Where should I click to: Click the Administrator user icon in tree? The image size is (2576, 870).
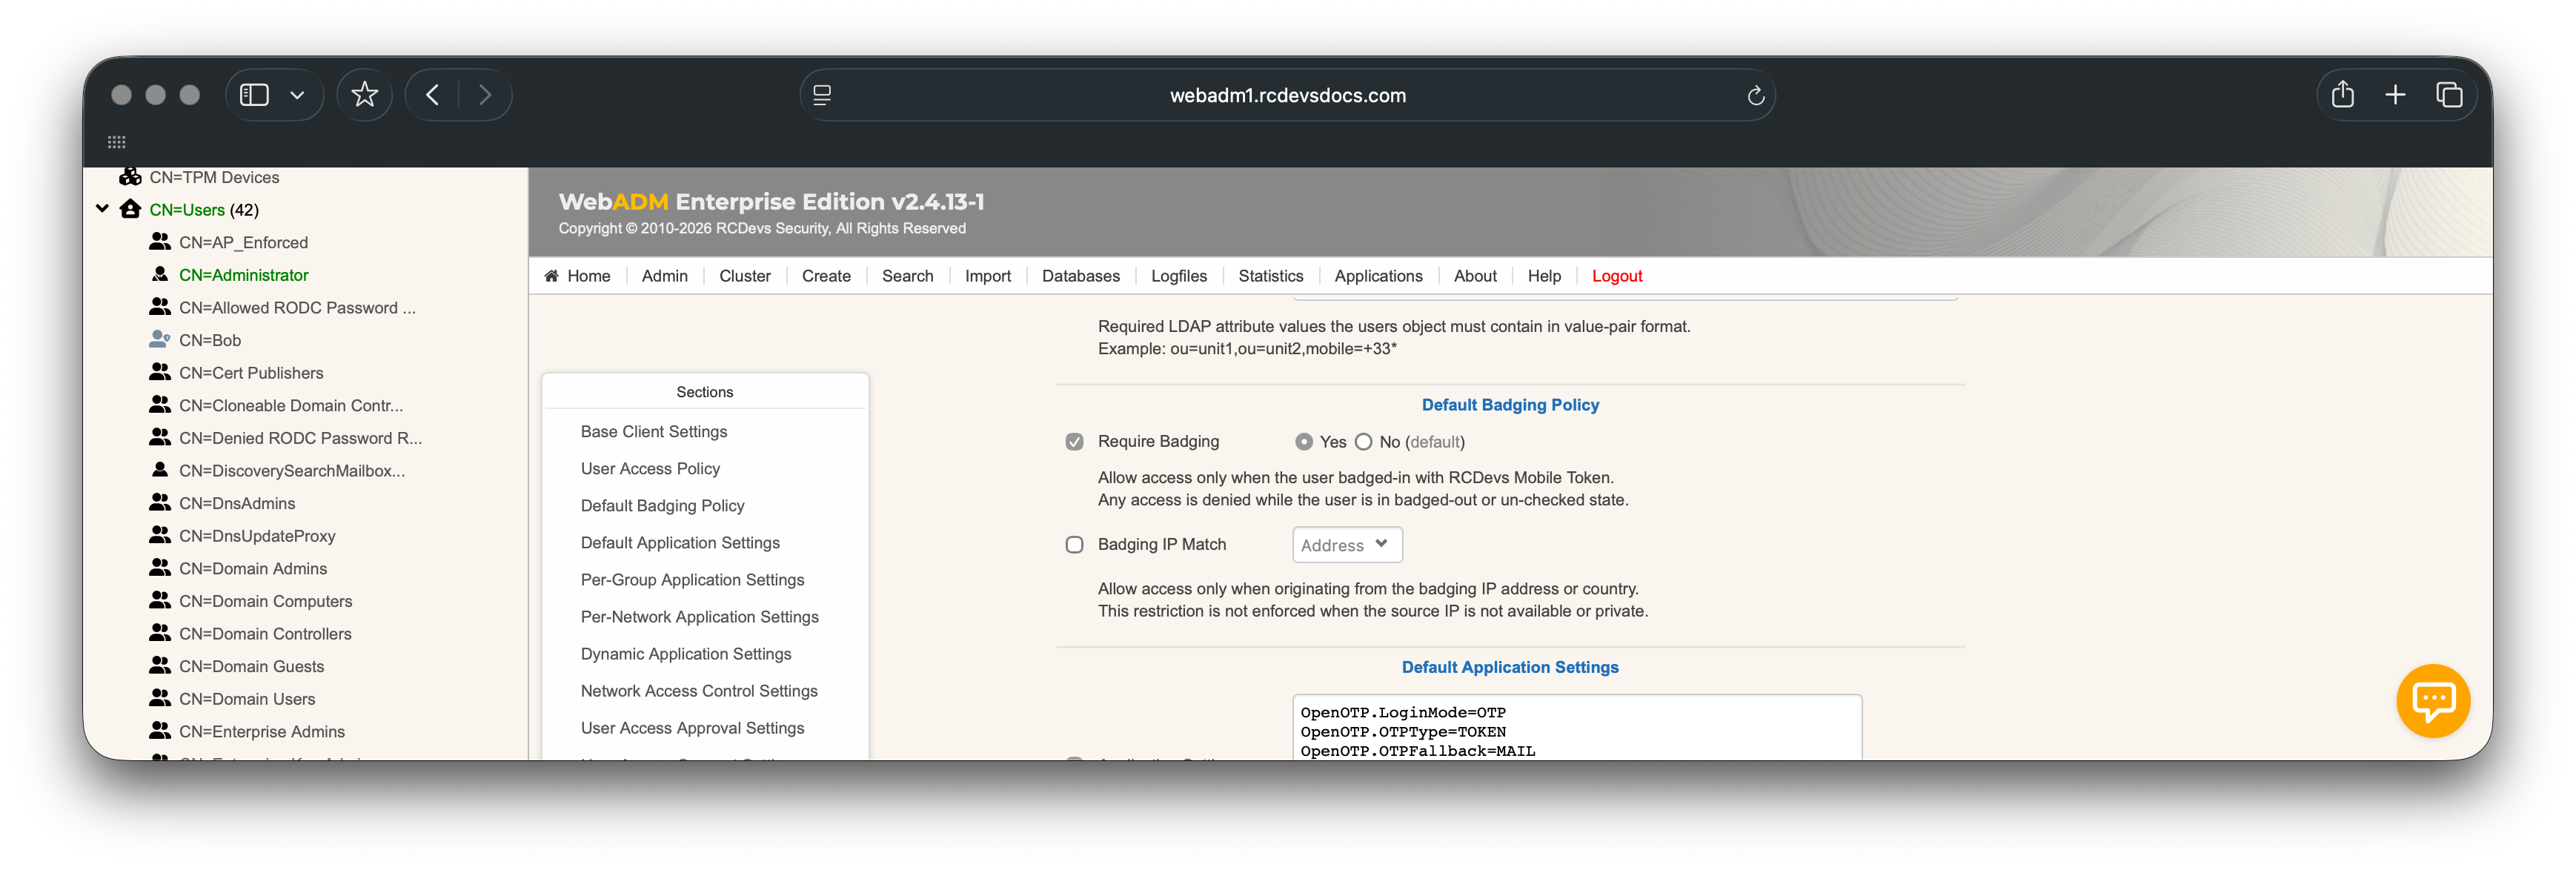(x=159, y=274)
